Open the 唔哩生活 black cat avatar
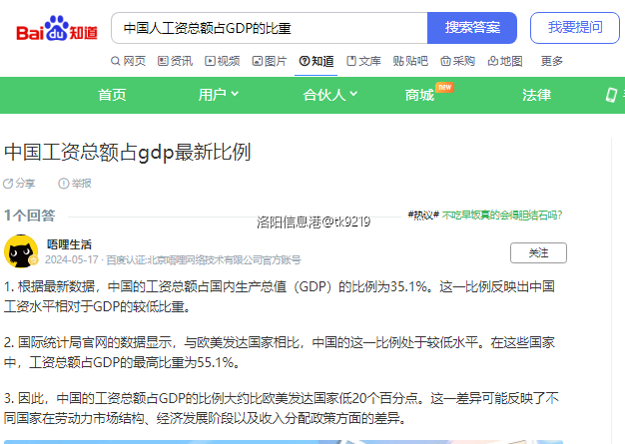The width and height of the screenshot is (625, 444). [x=21, y=251]
